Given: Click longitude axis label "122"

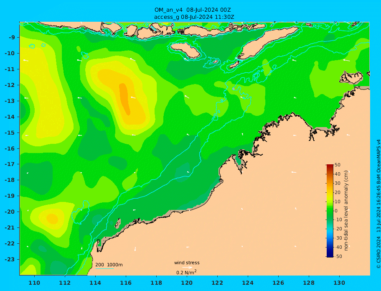Looking at the screenshot, I should tap(217, 283).
